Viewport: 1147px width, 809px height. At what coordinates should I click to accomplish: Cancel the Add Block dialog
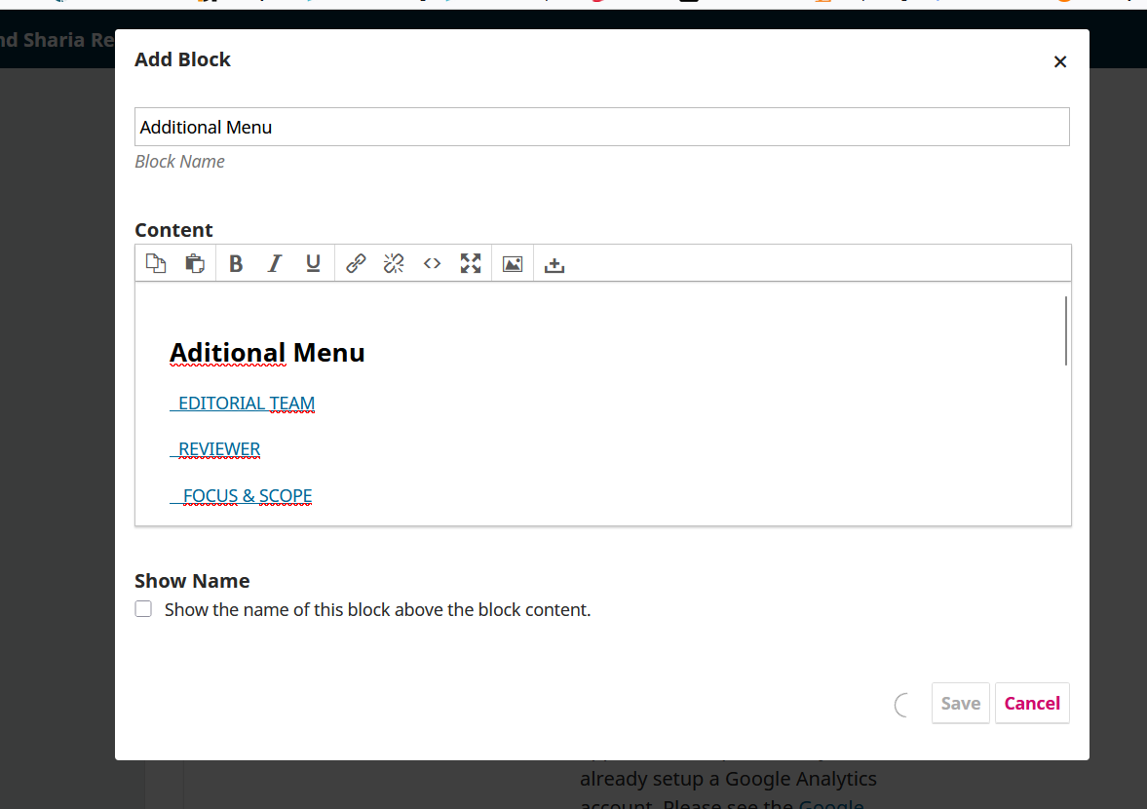[x=1031, y=704]
